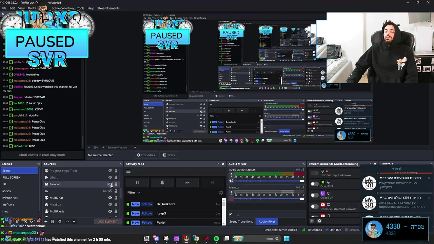Open the Activity feed Filter dropdown
434x244 pixels.
tap(134, 192)
